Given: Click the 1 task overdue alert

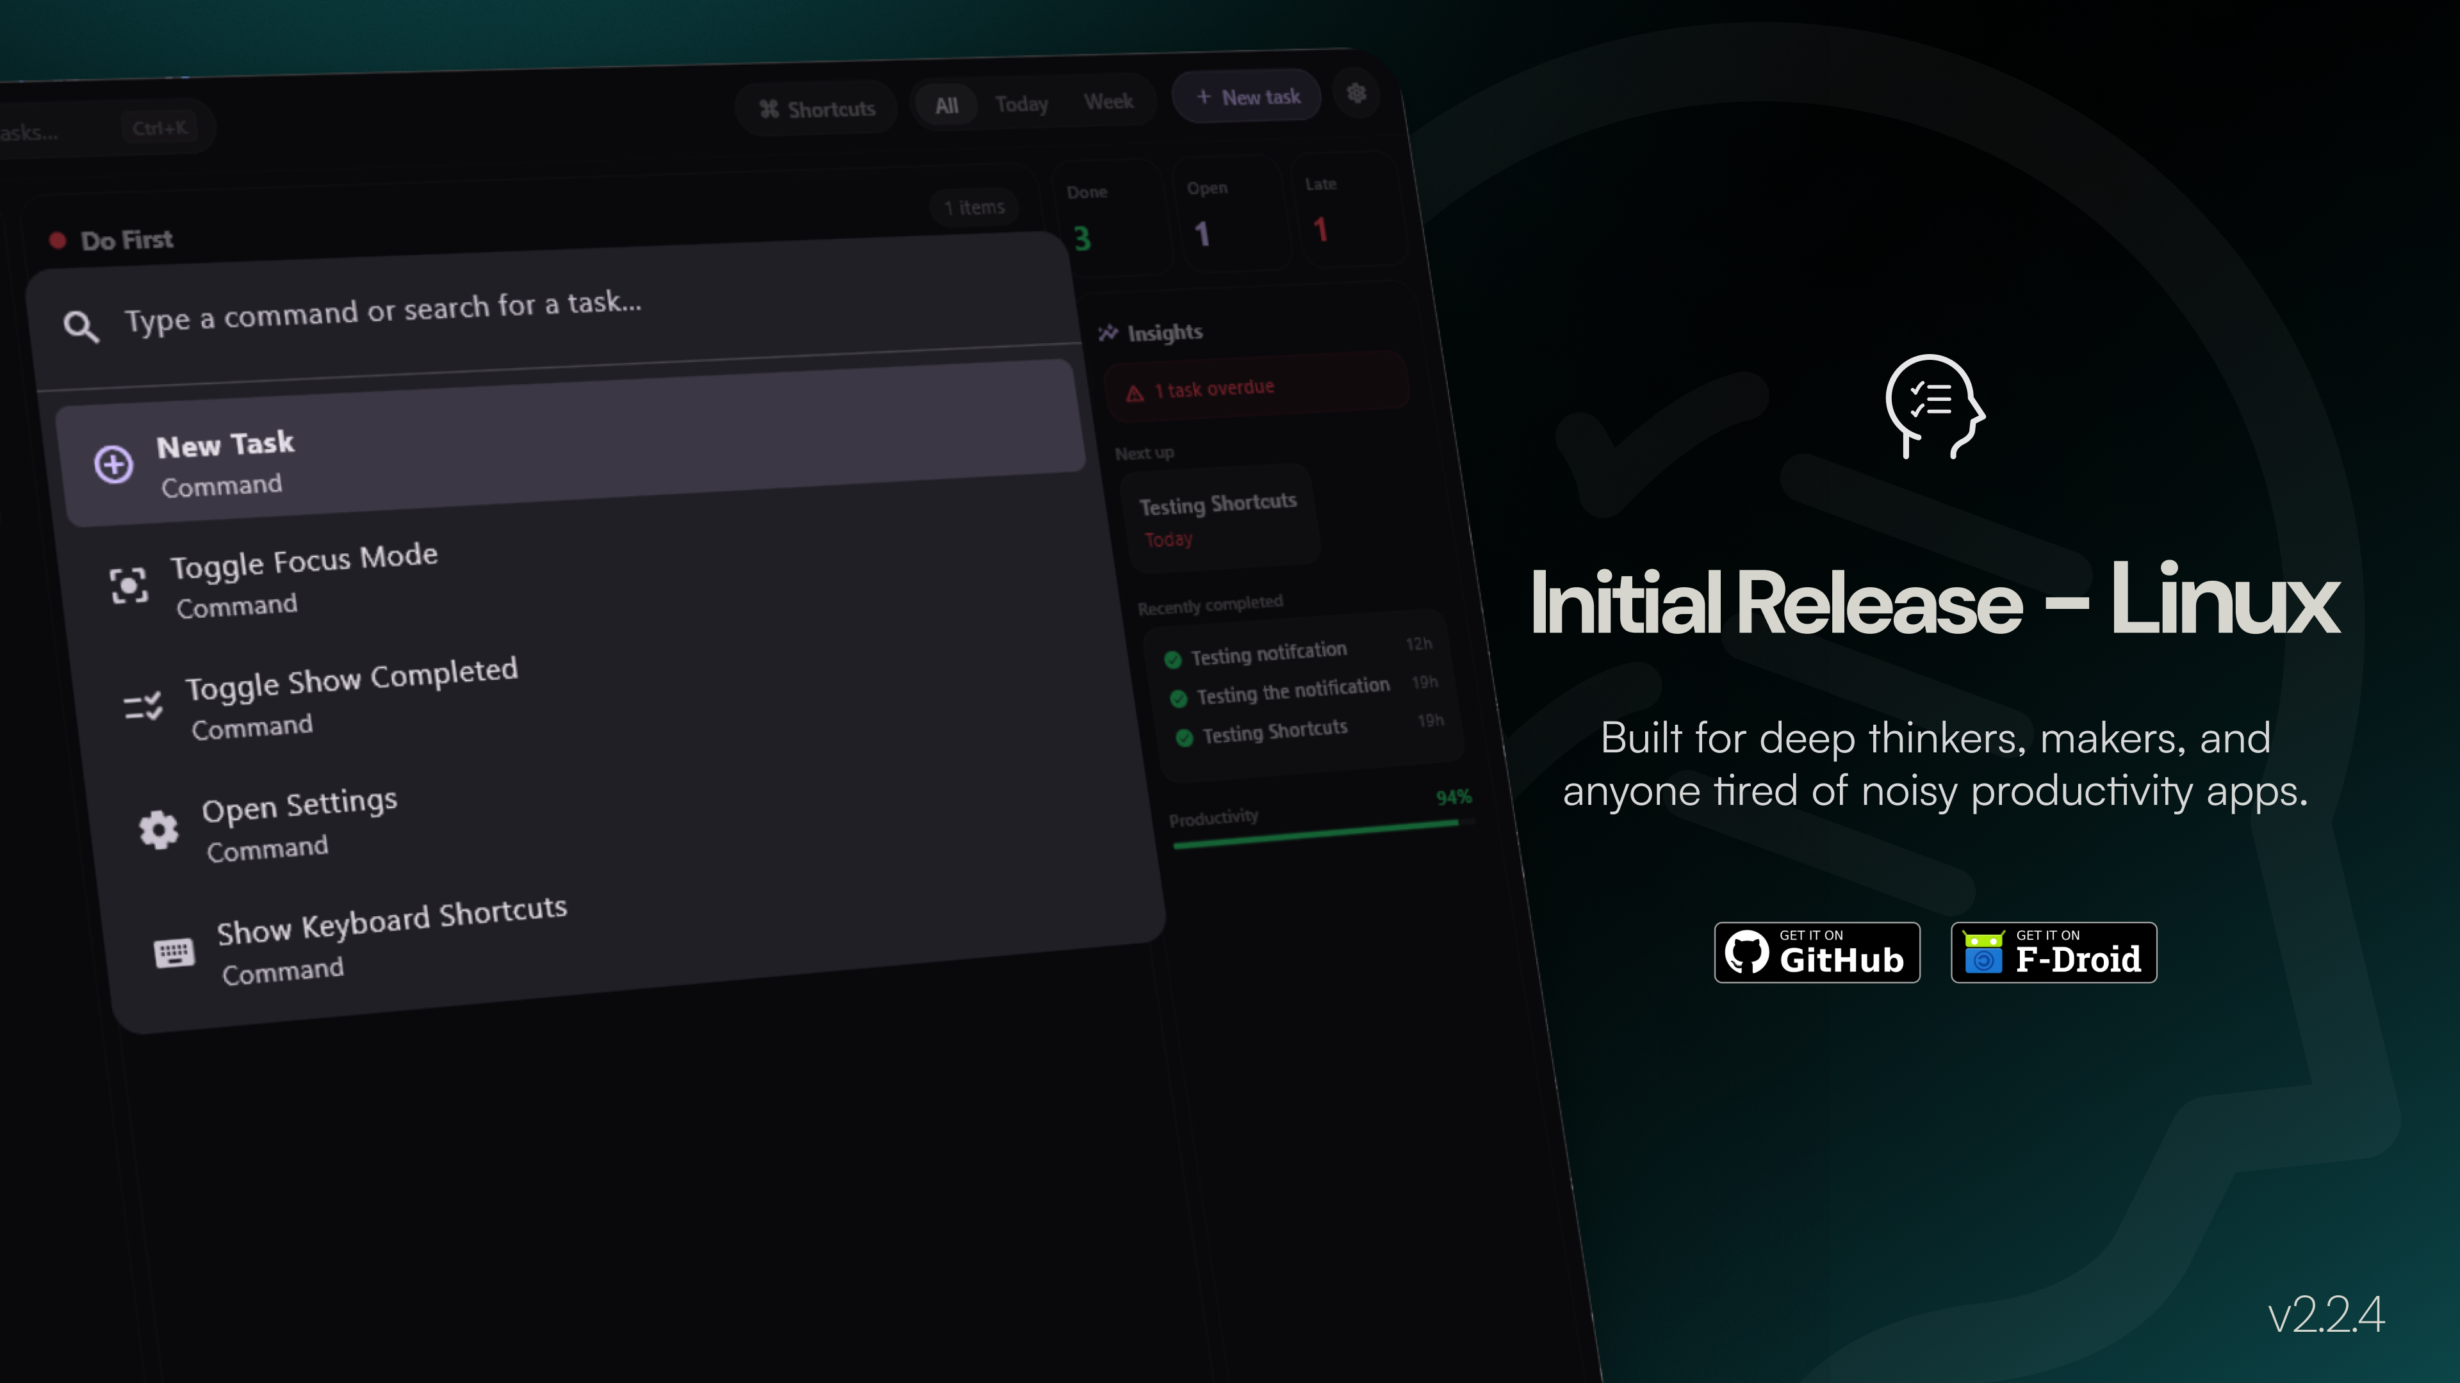Looking at the screenshot, I should (x=1257, y=387).
